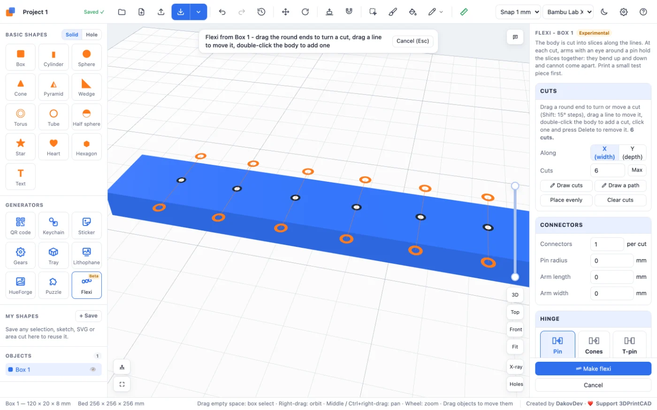Open settings with the gear icon
Screen dimensions: 657x410
pos(624,12)
